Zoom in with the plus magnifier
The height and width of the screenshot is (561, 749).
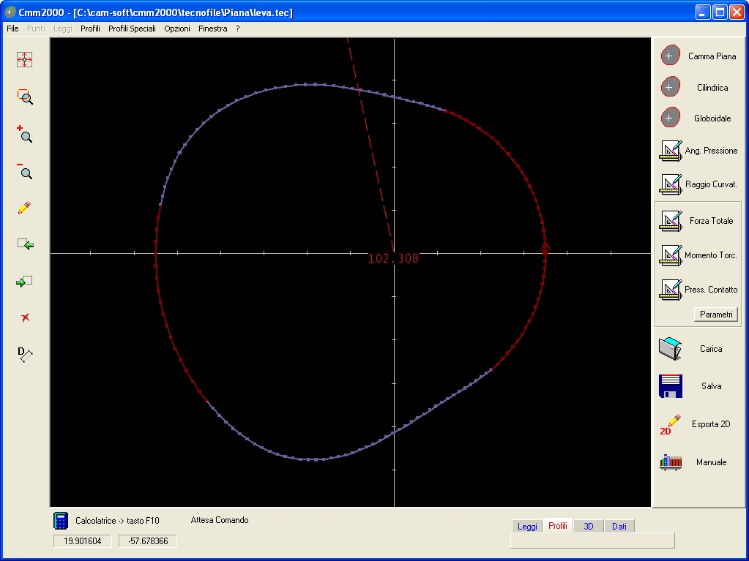24,134
